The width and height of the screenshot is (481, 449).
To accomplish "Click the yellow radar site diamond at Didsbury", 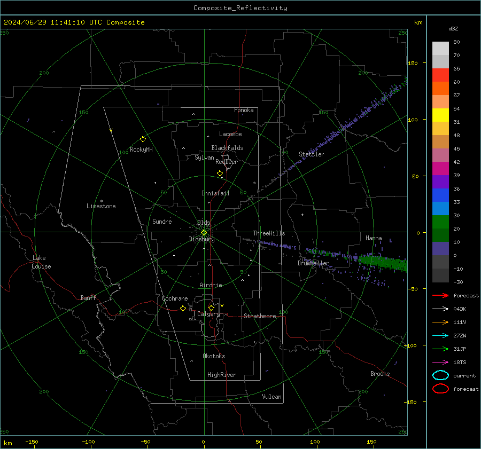I will [204, 233].
